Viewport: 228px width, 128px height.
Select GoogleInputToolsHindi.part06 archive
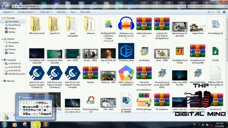click(x=197, y=54)
